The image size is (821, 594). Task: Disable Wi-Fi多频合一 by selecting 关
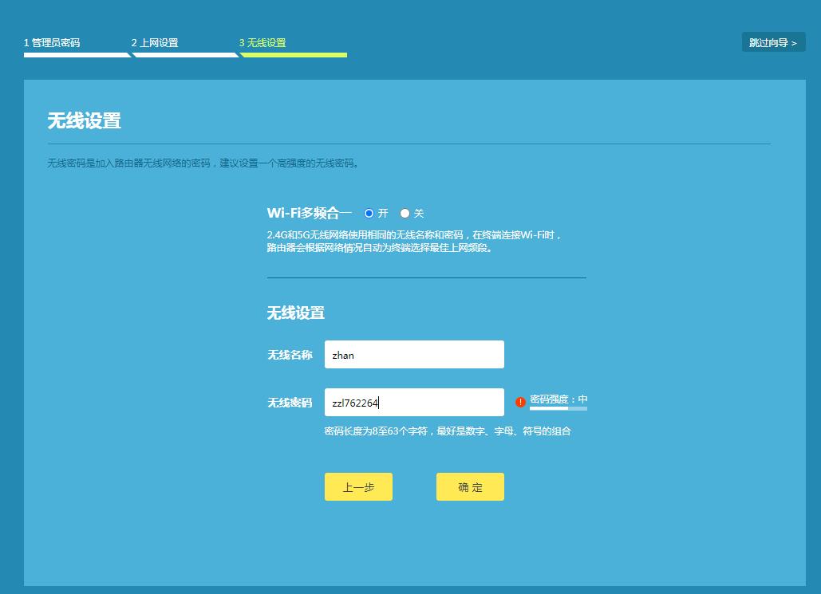405,213
